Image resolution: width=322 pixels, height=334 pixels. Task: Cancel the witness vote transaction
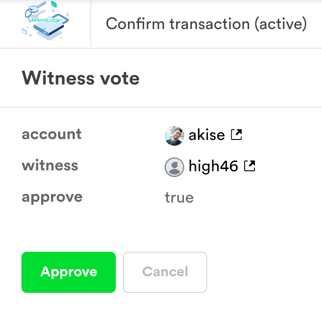[x=165, y=272]
